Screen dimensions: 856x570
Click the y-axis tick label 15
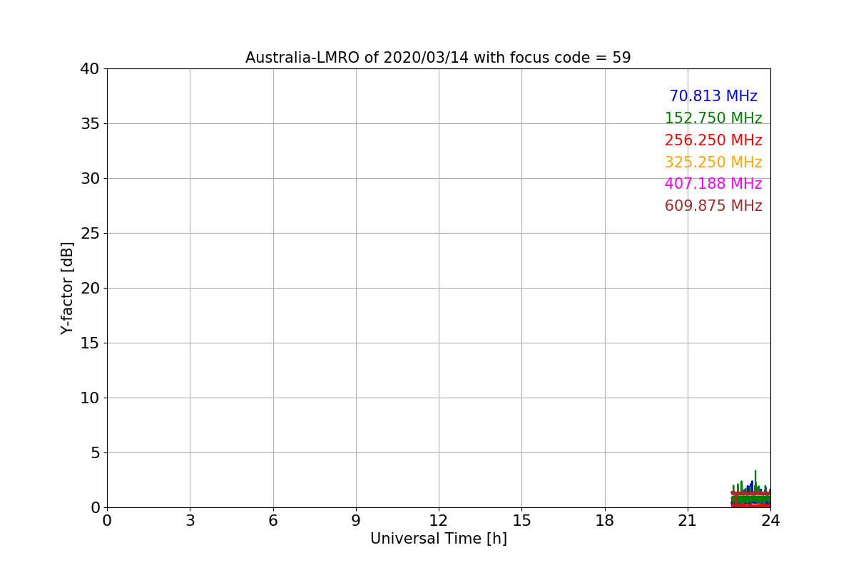(90, 343)
